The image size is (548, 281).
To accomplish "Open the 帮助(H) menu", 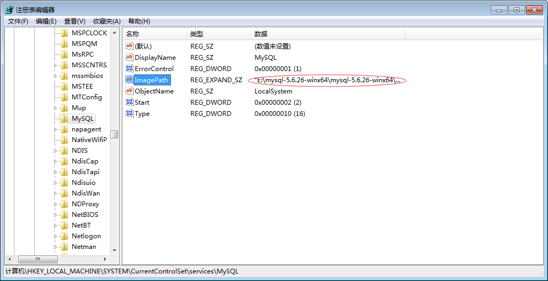I will [139, 21].
